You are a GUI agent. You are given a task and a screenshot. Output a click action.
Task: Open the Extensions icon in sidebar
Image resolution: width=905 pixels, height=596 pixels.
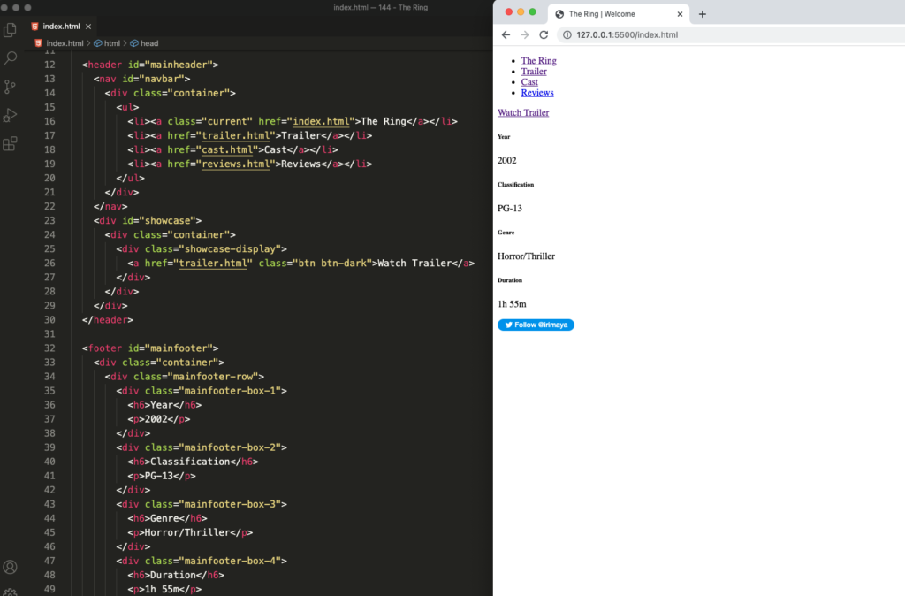coord(10,143)
